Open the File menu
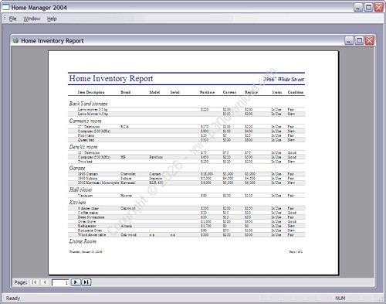Screen dimensions: 386x304 (12, 19)
